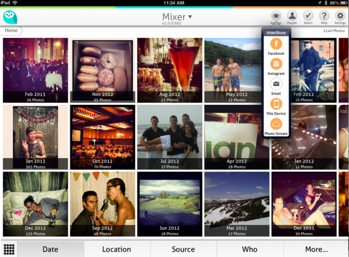Image resolution: width=349 pixels, height=257 pixels.
Task: Tap the Select checkmark icon
Action: (308, 16)
